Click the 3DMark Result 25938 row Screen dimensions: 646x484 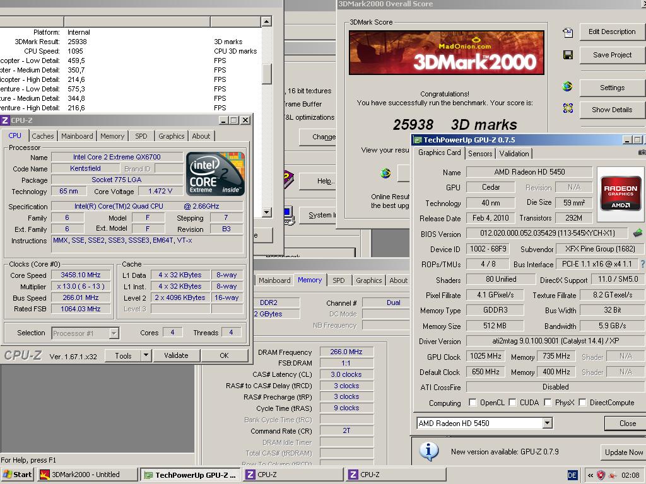(131, 42)
